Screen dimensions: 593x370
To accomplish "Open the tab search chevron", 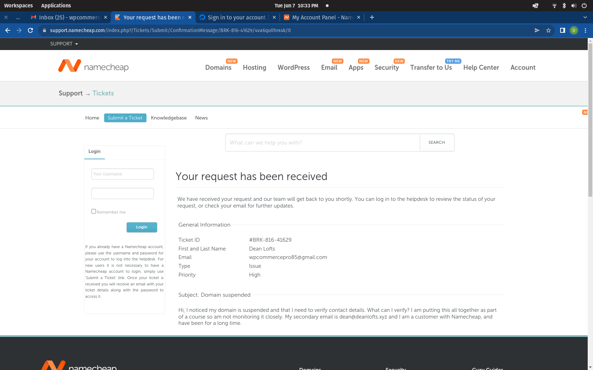I will coord(585,17).
